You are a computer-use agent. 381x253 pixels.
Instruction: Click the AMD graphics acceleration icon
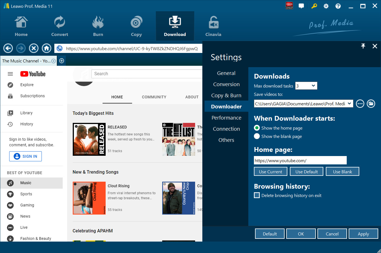(289, 6)
